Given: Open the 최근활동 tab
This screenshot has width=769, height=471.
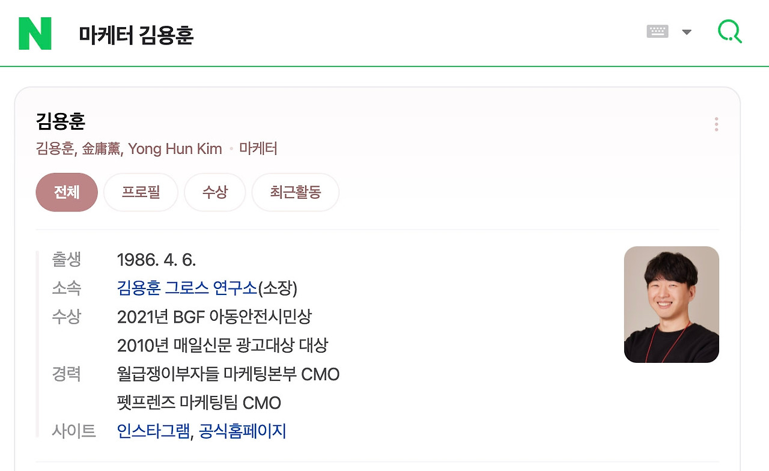Looking at the screenshot, I should [x=295, y=192].
